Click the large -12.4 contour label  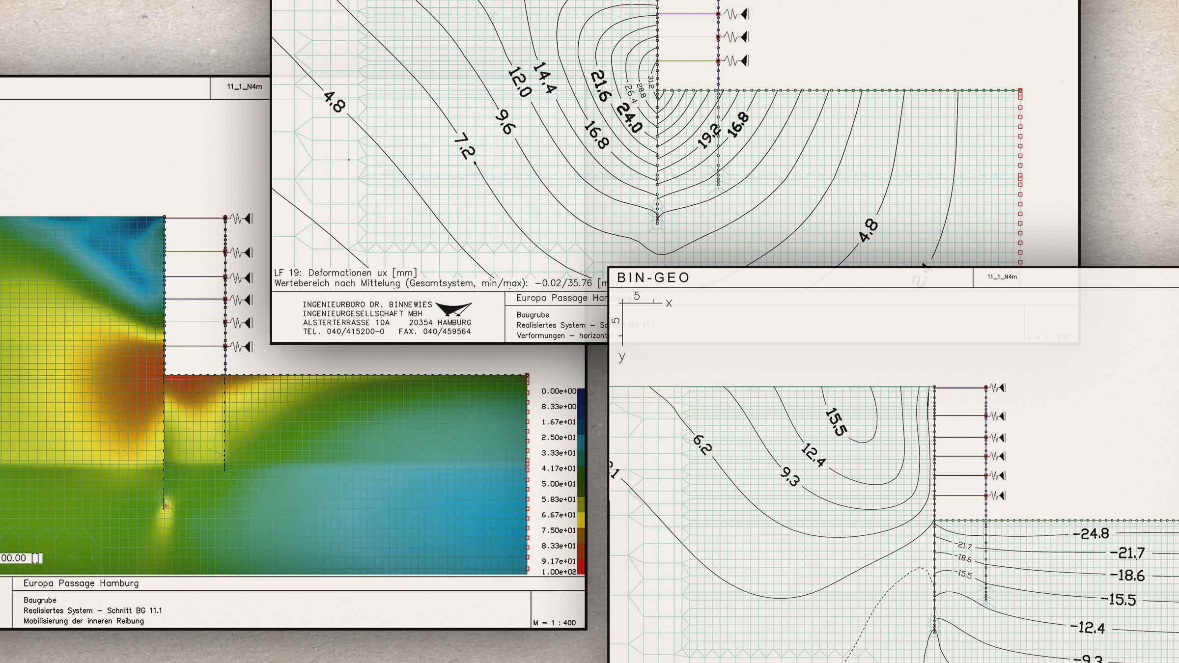pyautogui.click(x=1088, y=627)
